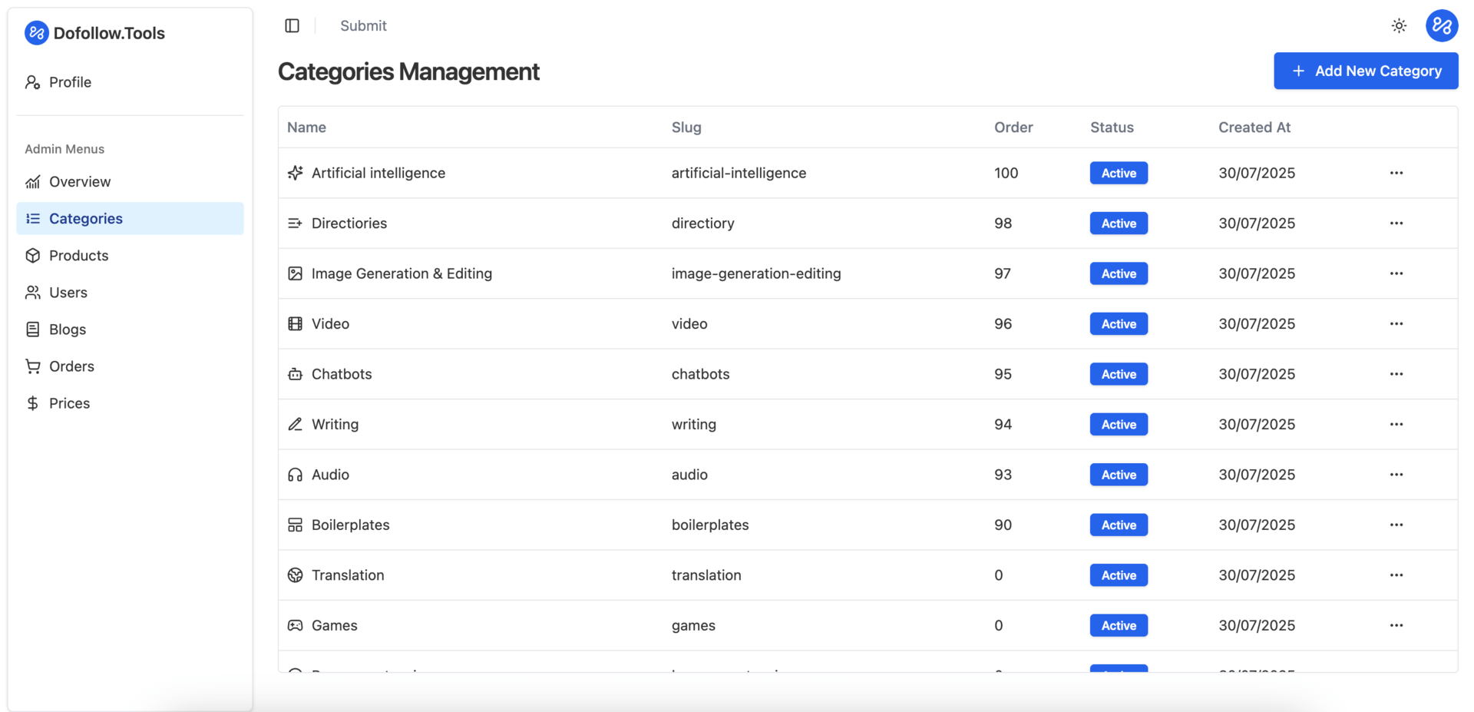Image resolution: width=1474 pixels, height=712 pixels.
Task: Go to Products in the sidebar
Action: click(78, 256)
